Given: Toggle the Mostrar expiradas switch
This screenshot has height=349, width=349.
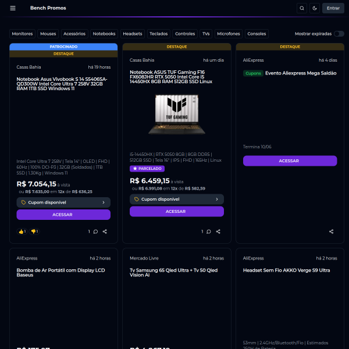Looking at the screenshot, I should (339, 34).
